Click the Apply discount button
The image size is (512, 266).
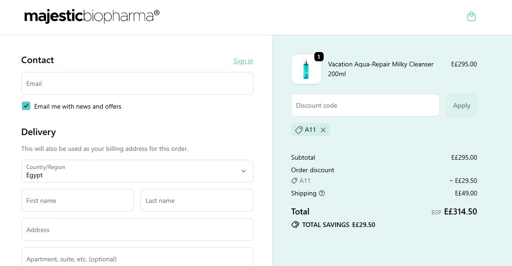[461, 105]
